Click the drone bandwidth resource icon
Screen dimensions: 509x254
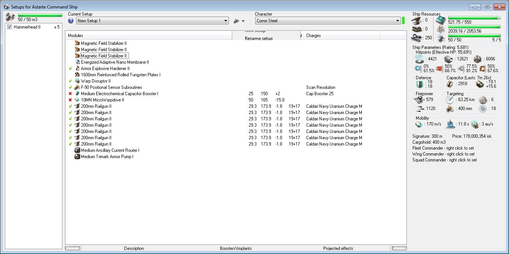point(441,37)
